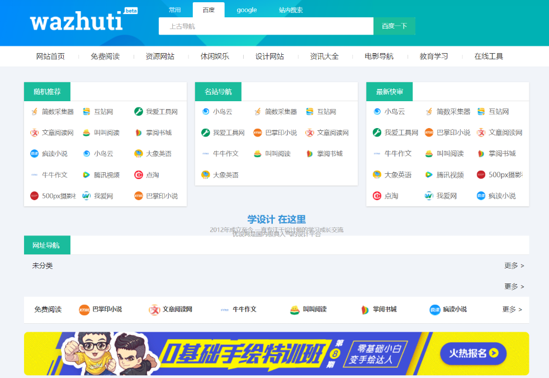The width and height of the screenshot is (549, 378).
Task: Switch to the 常用 search tab
Action: (175, 10)
